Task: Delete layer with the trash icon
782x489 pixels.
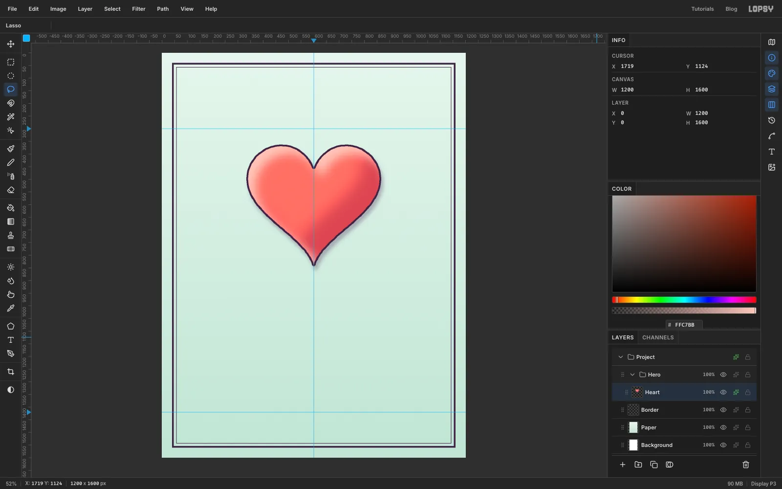Action: 746,465
